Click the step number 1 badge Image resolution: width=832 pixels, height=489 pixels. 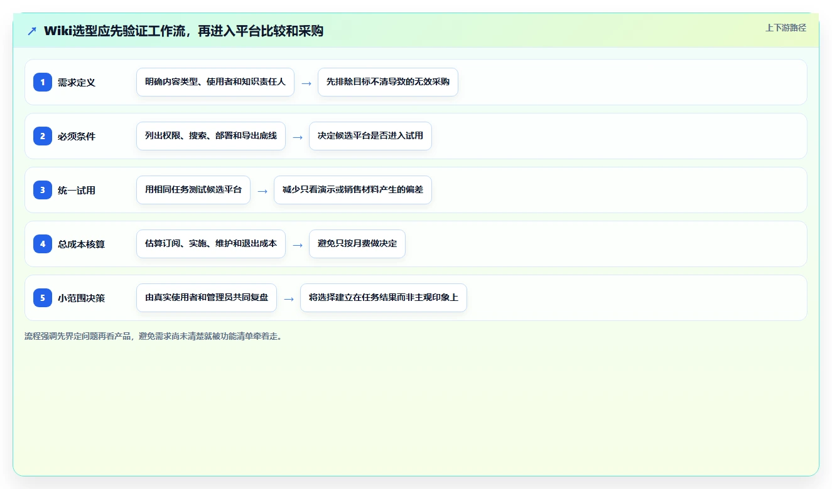pos(43,82)
